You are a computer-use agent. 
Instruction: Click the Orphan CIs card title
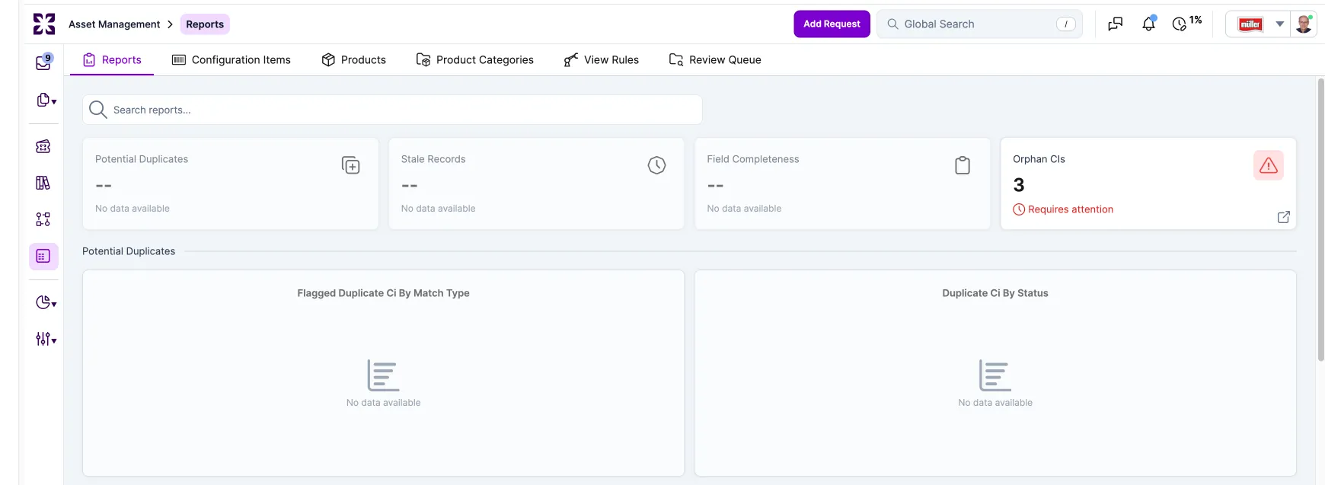(1039, 159)
